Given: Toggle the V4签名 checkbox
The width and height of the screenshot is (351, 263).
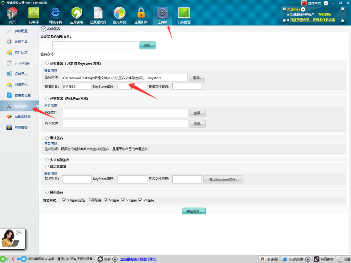Looking at the screenshot, I should pos(140,200).
